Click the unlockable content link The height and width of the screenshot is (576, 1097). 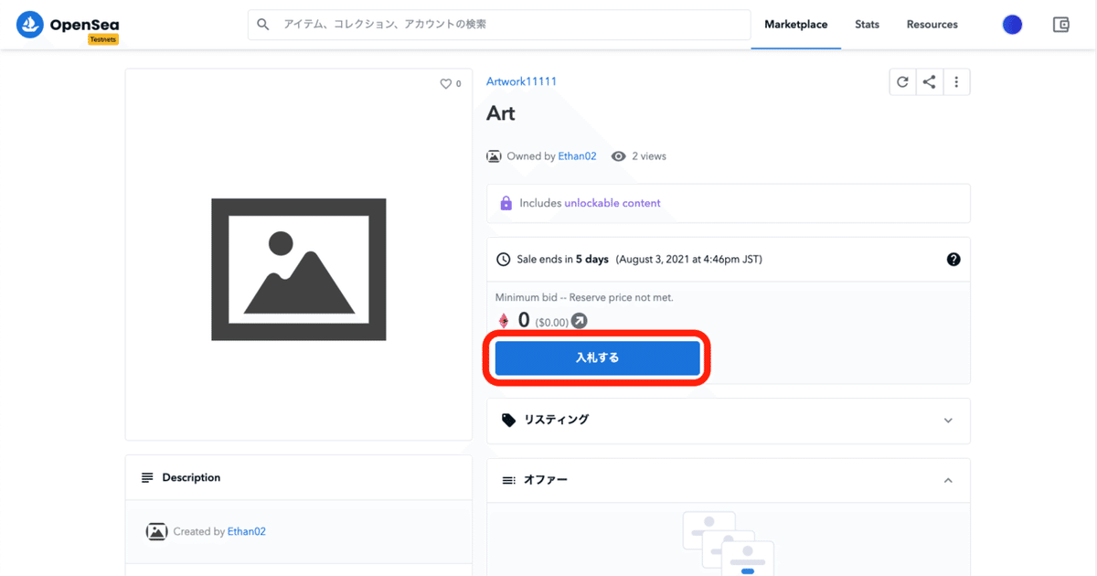click(612, 203)
